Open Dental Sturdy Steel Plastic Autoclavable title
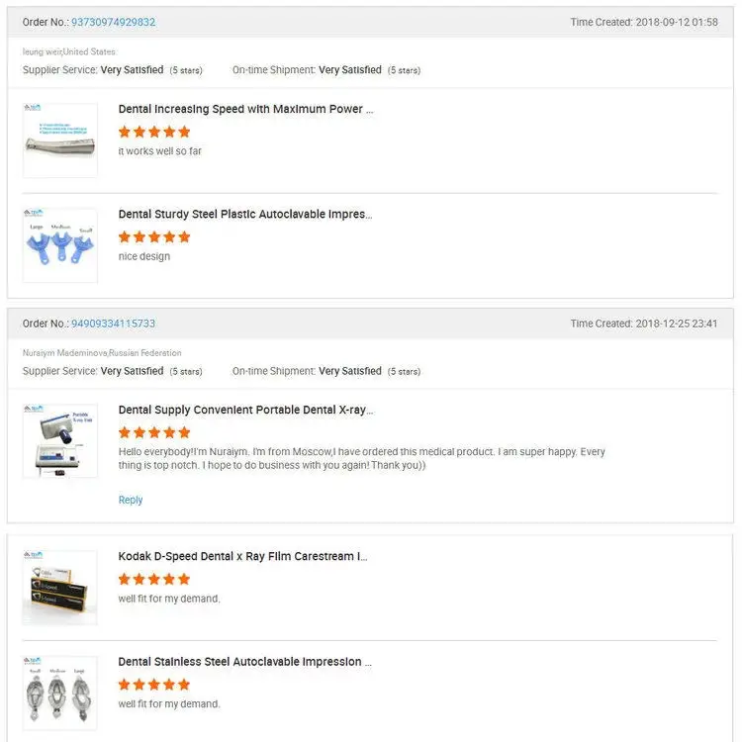This screenshot has width=742, height=742. tap(245, 214)
